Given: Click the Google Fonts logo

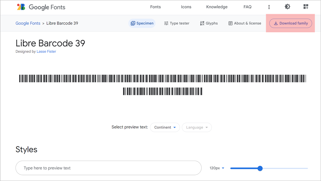Looking at the screenshot, I should click(41, 7).
